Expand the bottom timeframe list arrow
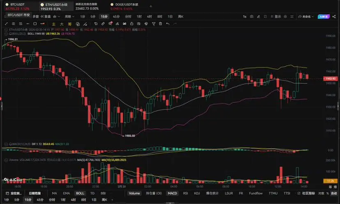The image size is (340, 204). 112,199
